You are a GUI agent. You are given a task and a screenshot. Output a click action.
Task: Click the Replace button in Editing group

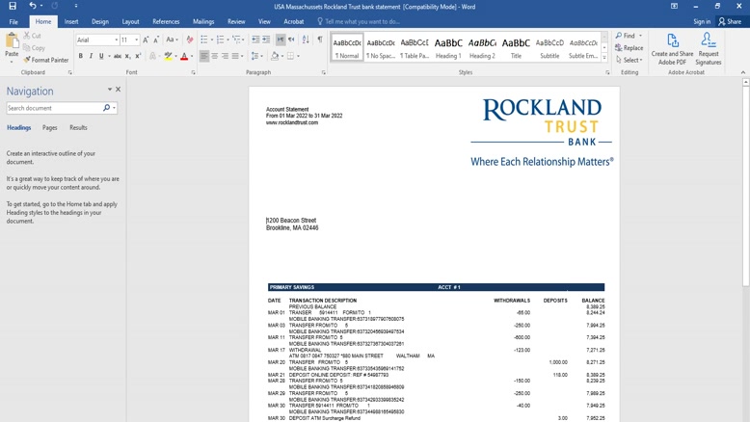point(629,48)
